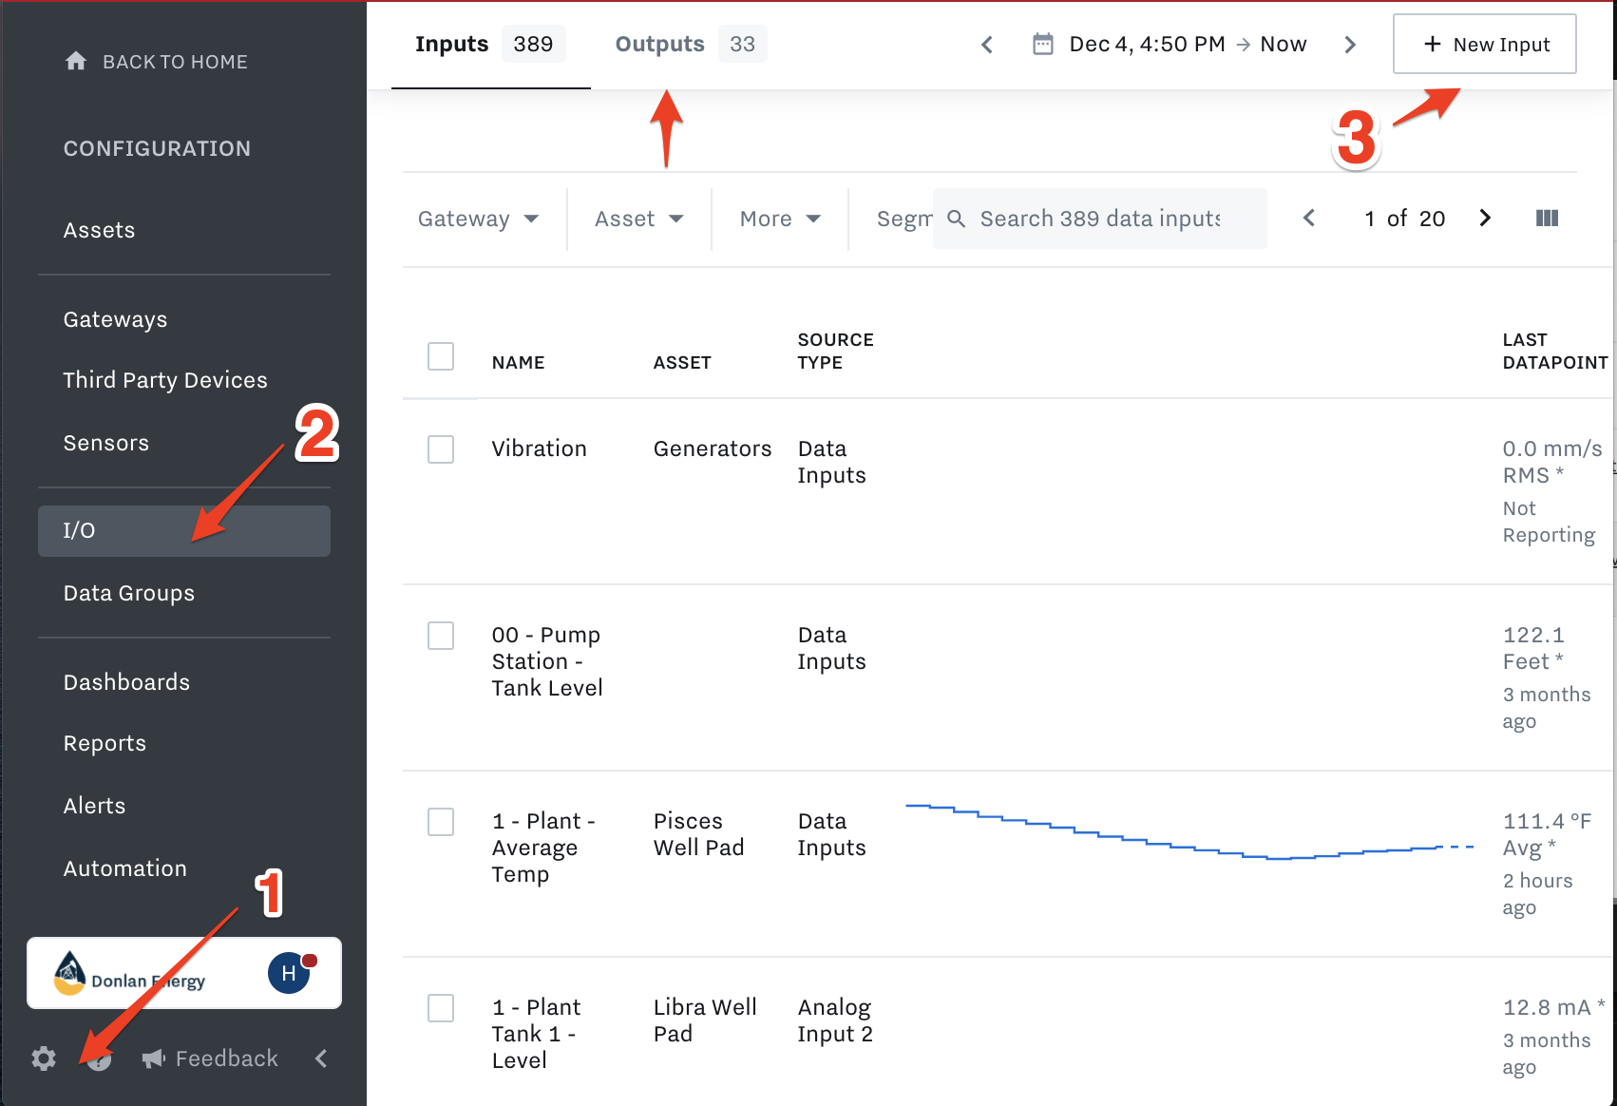Open Gateways in the sidebar
The image size is (1617, 1106).
(x=116, y=319)
